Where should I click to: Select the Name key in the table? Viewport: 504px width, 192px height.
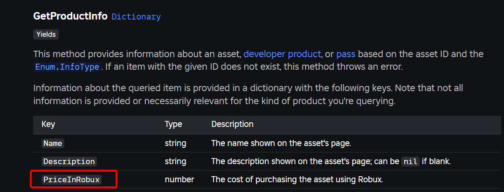(x=53, y=143)
